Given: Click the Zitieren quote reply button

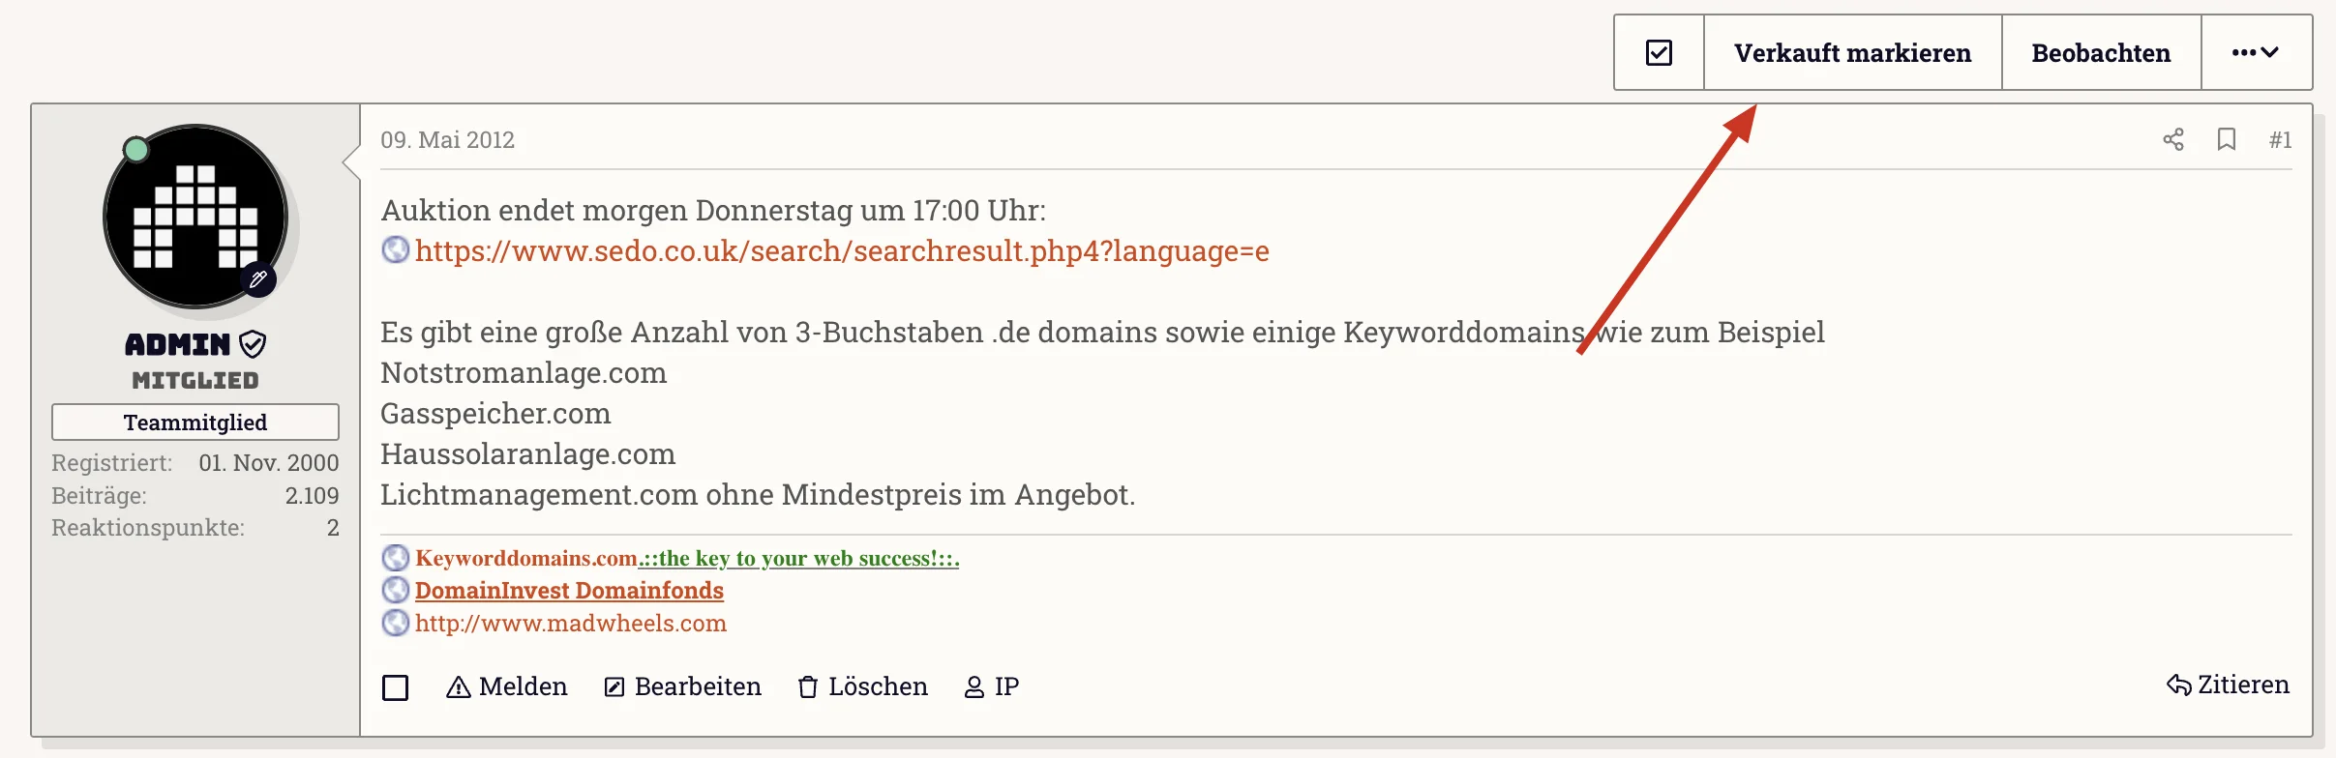Looking at the screenshot, I should (x=2228, y=685).
